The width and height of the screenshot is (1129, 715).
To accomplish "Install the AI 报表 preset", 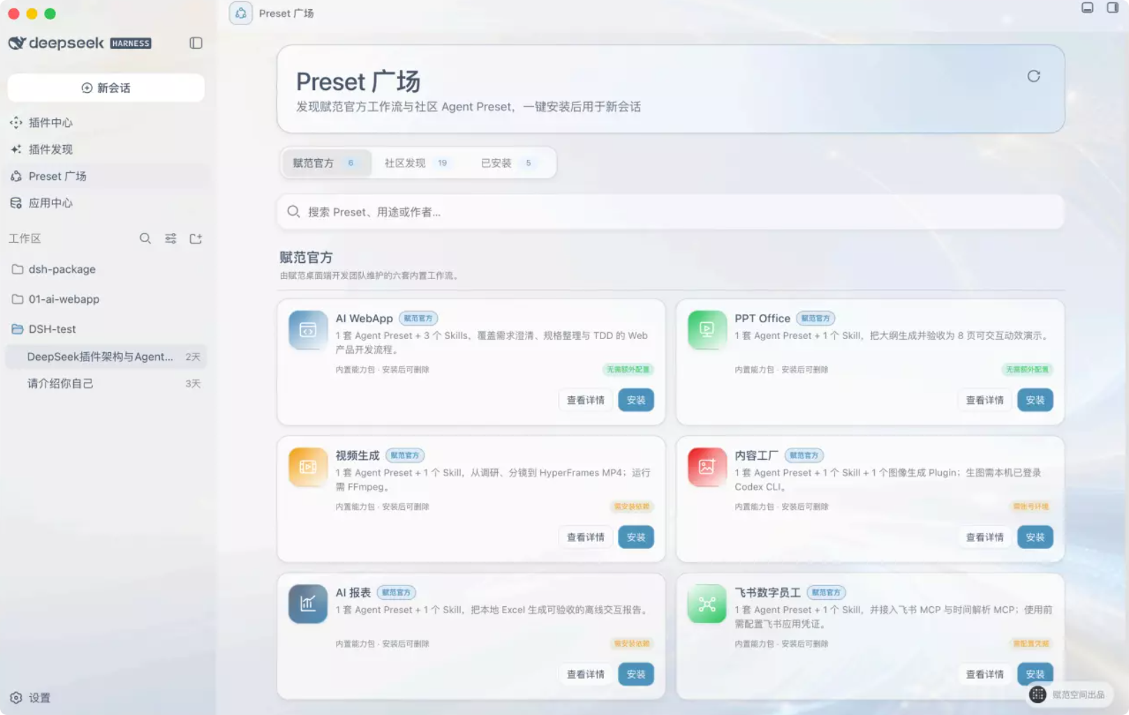I will coord(636,675).
